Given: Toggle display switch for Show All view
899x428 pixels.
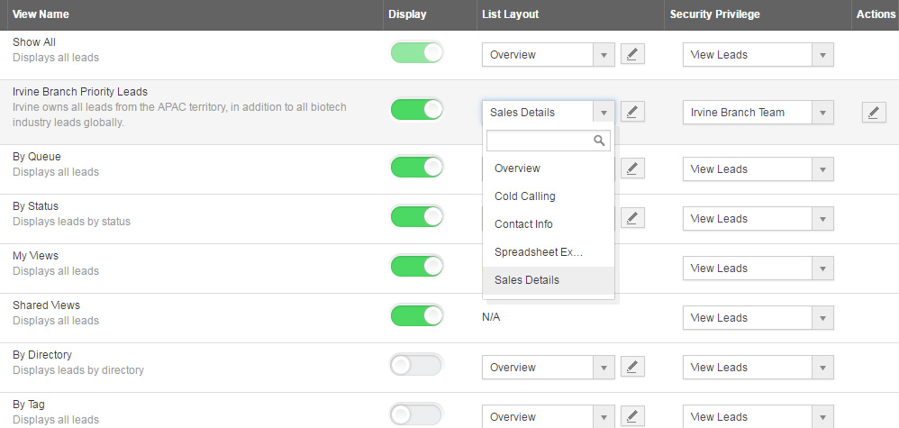Looking at the screenshot, I should tap(417, 53).
